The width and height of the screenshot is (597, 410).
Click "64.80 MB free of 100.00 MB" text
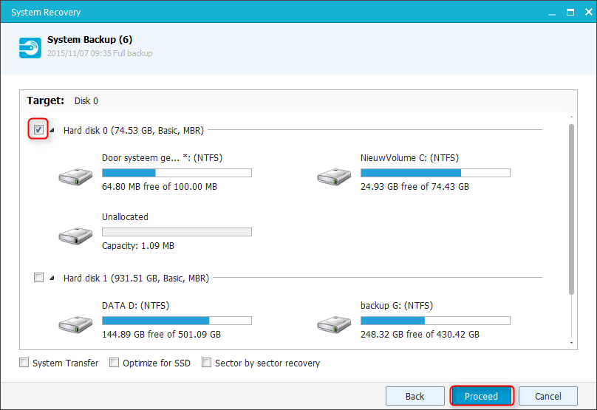[x=160, y=187]
